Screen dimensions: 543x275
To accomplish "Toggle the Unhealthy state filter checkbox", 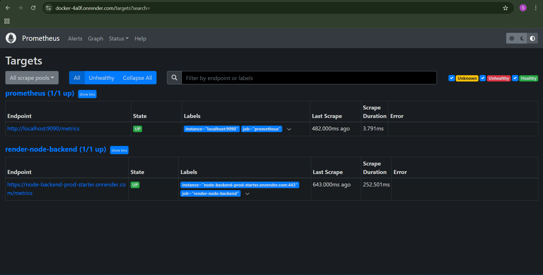I will (483, 78).
